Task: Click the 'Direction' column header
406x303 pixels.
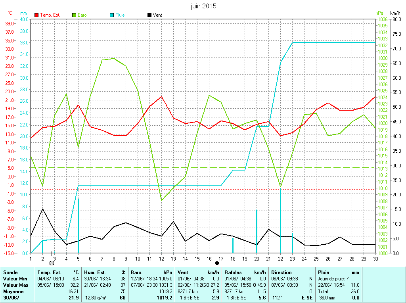Action: point(282,272)
